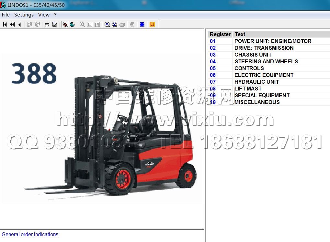Open the File menu
The width and height of the screenshot is (330, 242).
pyautogui.click(x=6, y=15)
